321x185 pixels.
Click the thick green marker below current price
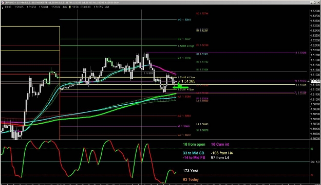pos(180,87)
